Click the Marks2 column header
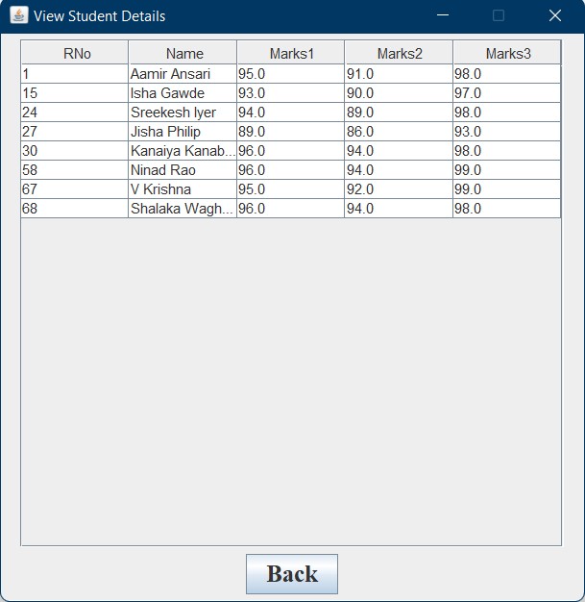This screenshot has width=585, height=602. 399,53
